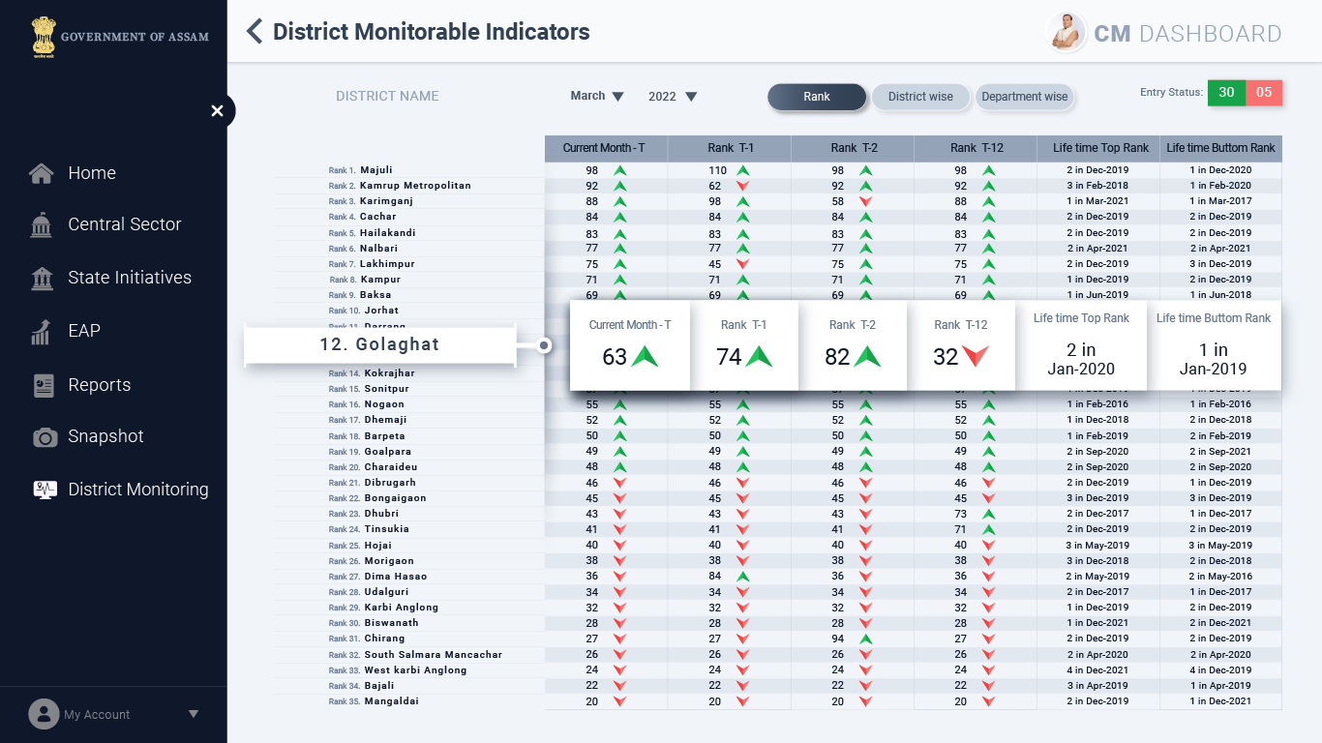
Task: Click the EAP growth chart icon
Action: [x=41, y=332]
